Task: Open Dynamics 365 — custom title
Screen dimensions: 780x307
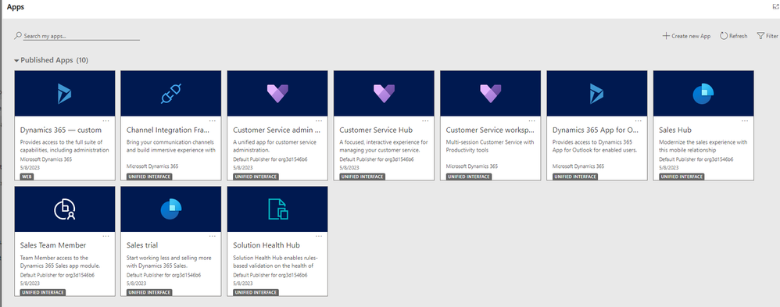Action: (61, 130)
